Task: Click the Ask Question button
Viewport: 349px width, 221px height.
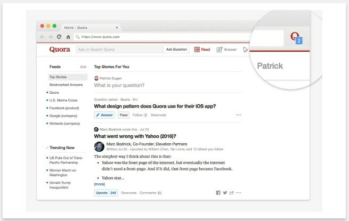Action: click(176, 50)
